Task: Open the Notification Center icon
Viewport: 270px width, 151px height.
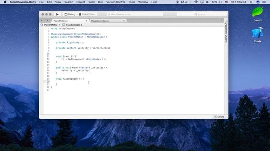Action: coord(264,2)
